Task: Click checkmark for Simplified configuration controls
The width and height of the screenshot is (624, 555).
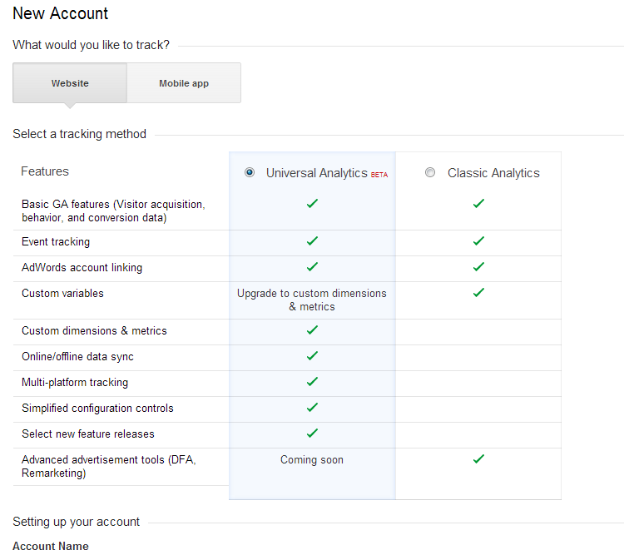Action: click(312, 408)
